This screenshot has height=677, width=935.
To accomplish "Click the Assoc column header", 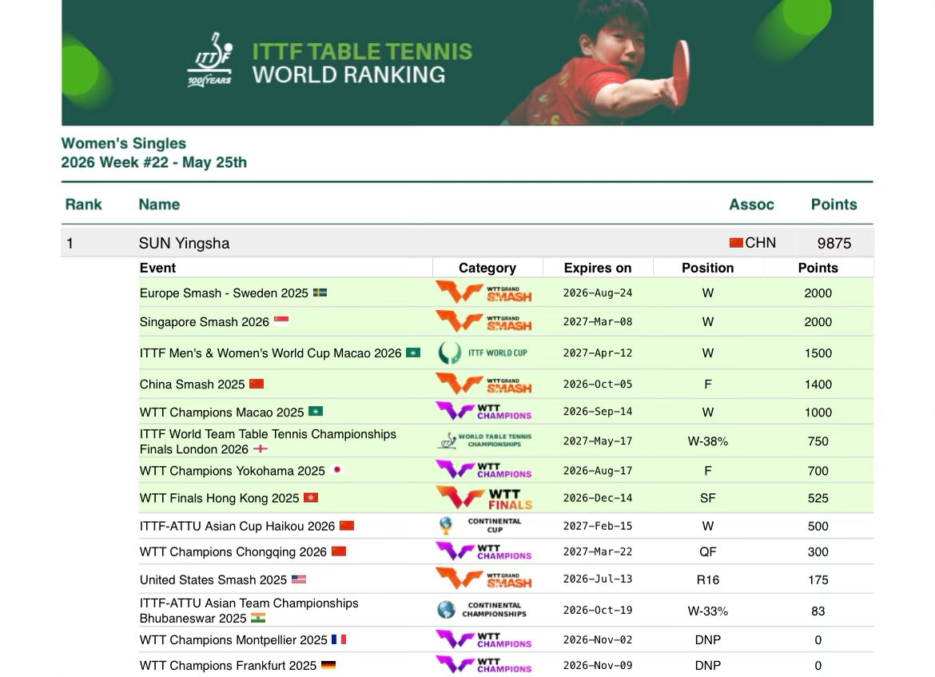I will coord(751,205).
